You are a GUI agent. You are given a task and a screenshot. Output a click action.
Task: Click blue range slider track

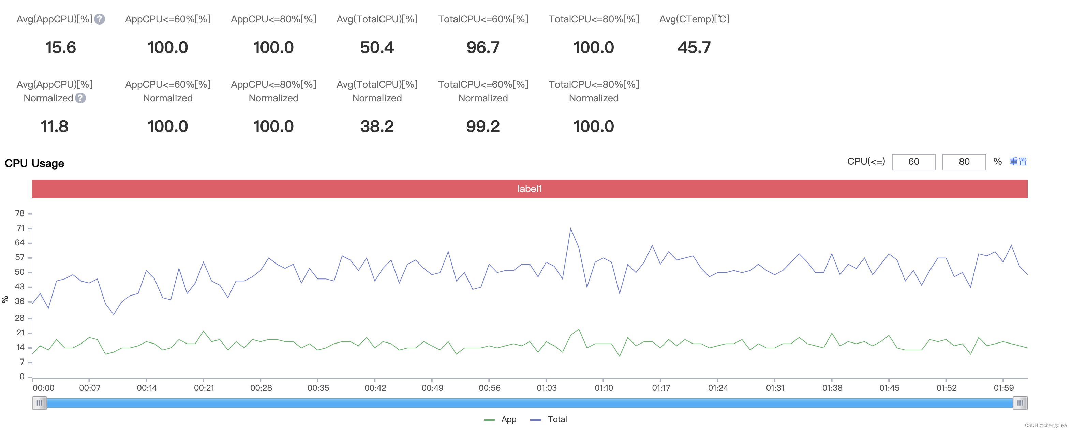(529, 403)
